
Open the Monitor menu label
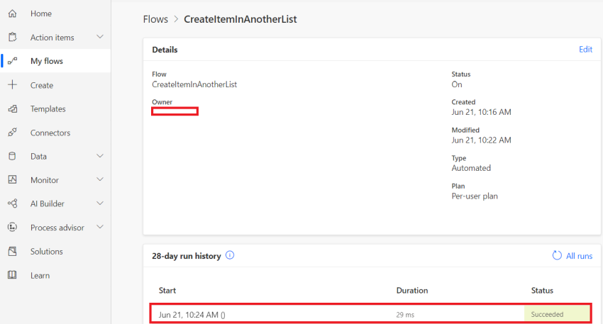[x=45, y=180]
